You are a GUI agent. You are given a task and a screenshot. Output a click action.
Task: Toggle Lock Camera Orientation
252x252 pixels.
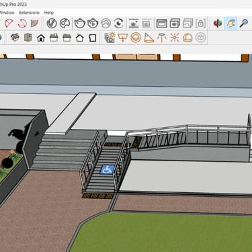(x=200, y=24)
